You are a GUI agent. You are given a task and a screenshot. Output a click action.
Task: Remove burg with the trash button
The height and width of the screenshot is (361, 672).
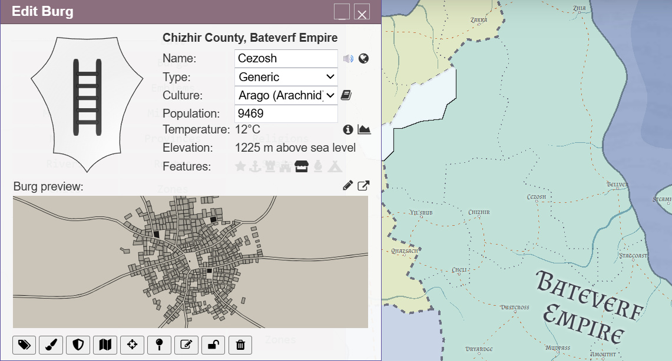[x=240, y=345]
